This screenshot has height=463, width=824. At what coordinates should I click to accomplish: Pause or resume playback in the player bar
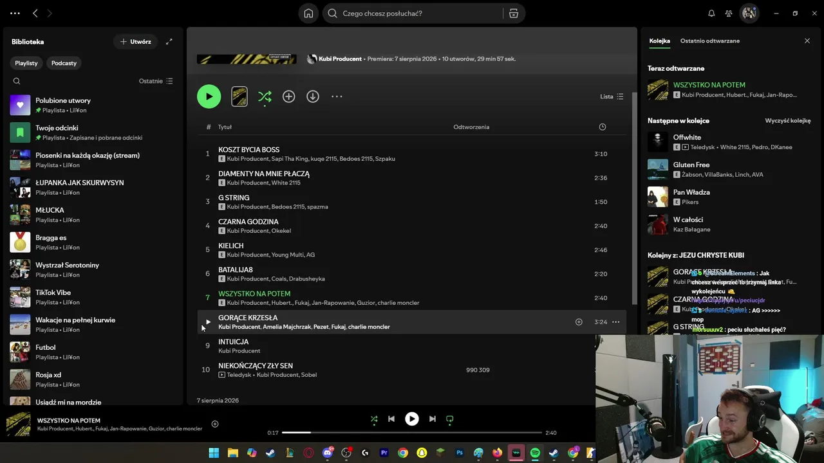click(412, 419)
